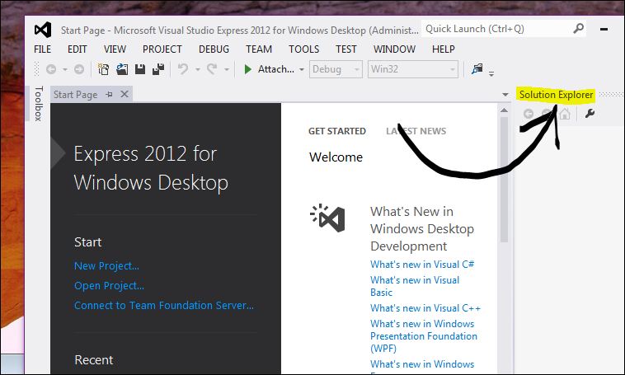The image size is (625, 375).
Task: Click the New Project toolbar icon
Action: point(103,69)
